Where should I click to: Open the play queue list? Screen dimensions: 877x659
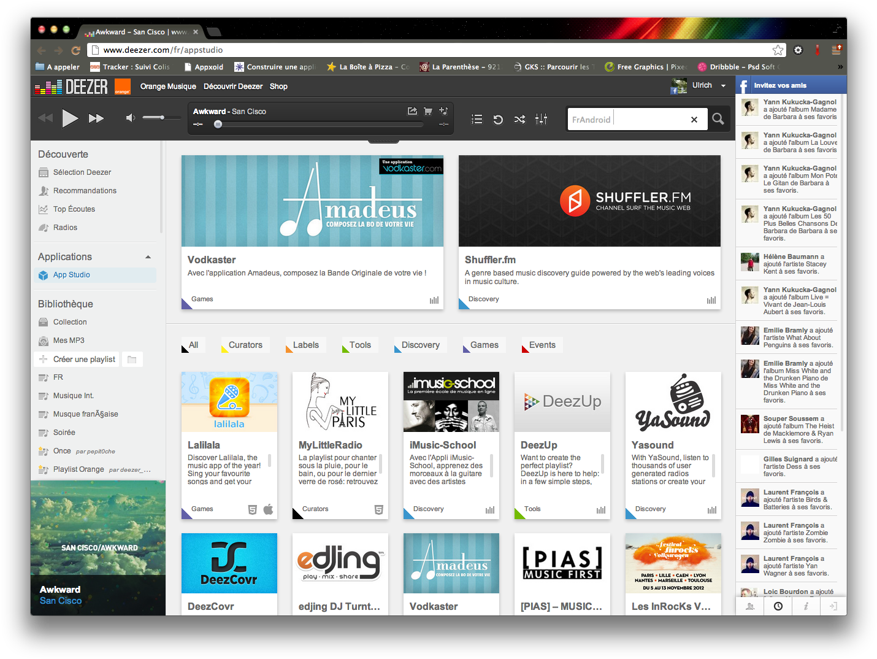pyautogui.click(x=477, y=119)
